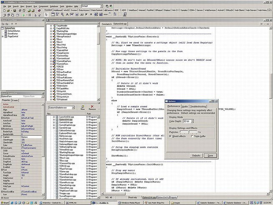The width and height of the screenshot is (273, 205).
Task: Click the New button in Project Manager
Action: tap(83, 107)
